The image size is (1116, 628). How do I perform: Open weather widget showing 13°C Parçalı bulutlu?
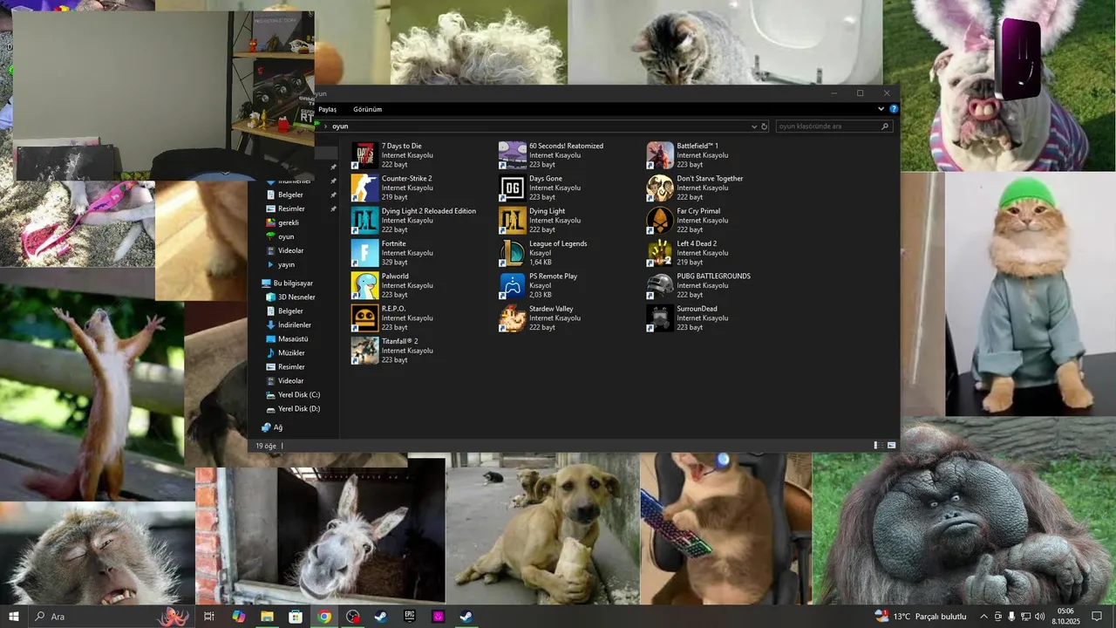point(921,617)
